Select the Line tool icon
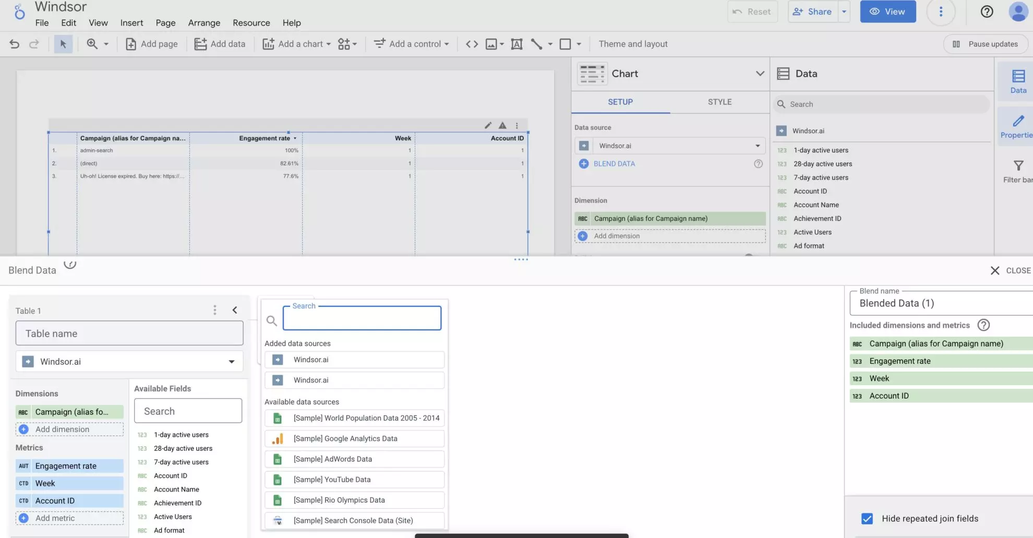 click(x=536, y=44)
